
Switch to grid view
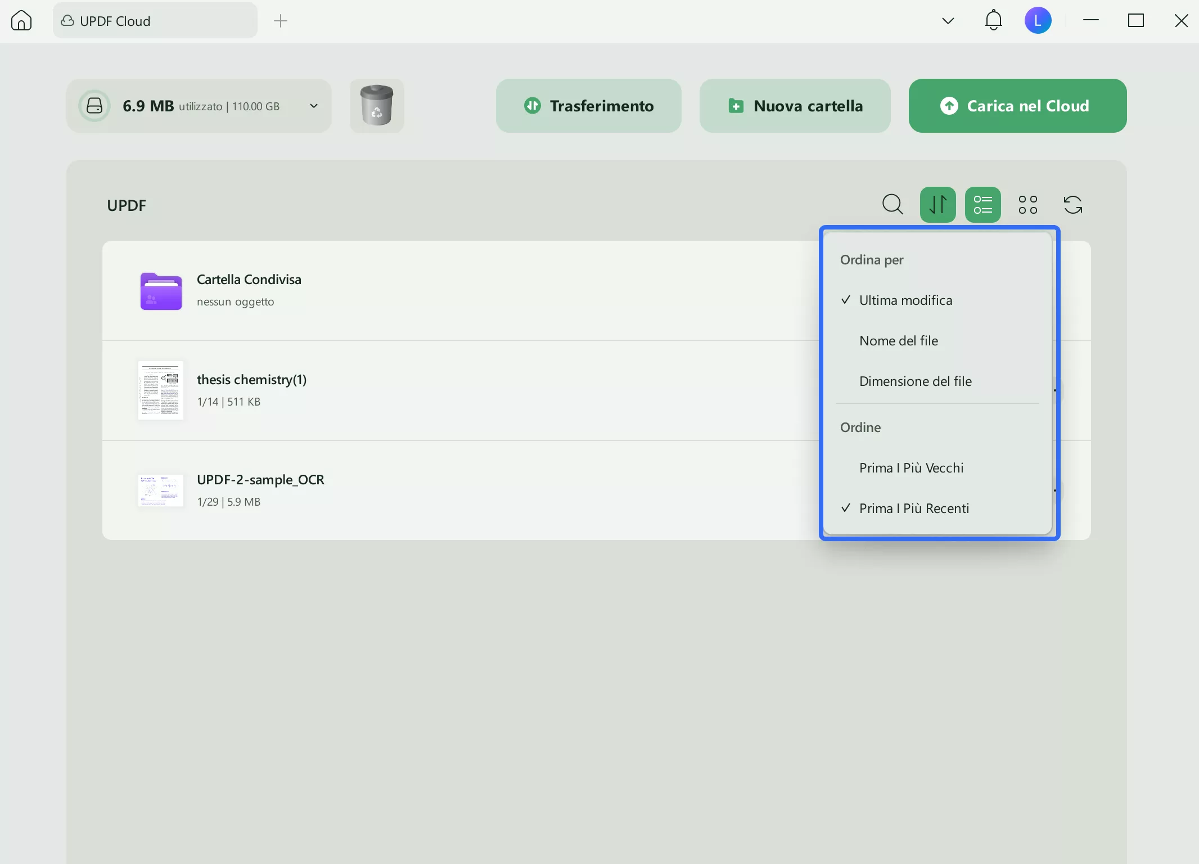pyautogui.click(x=1027, y=205)
